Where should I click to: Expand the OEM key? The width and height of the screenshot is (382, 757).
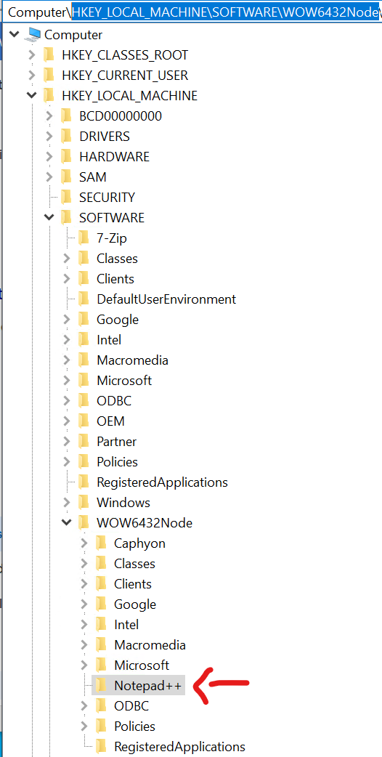pos(67,421)
